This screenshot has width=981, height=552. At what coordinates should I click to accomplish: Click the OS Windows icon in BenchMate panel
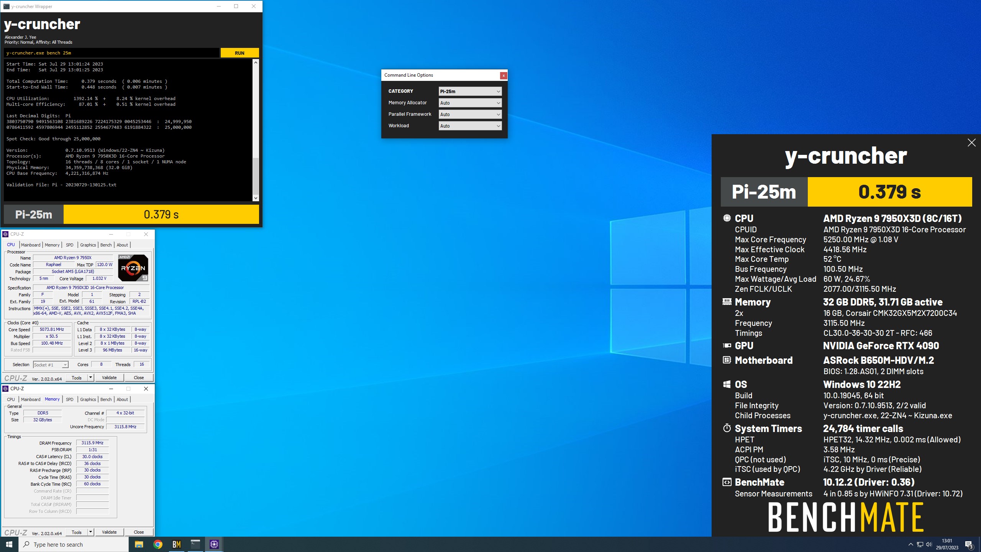pyautogui.click(x=727, y=384)
